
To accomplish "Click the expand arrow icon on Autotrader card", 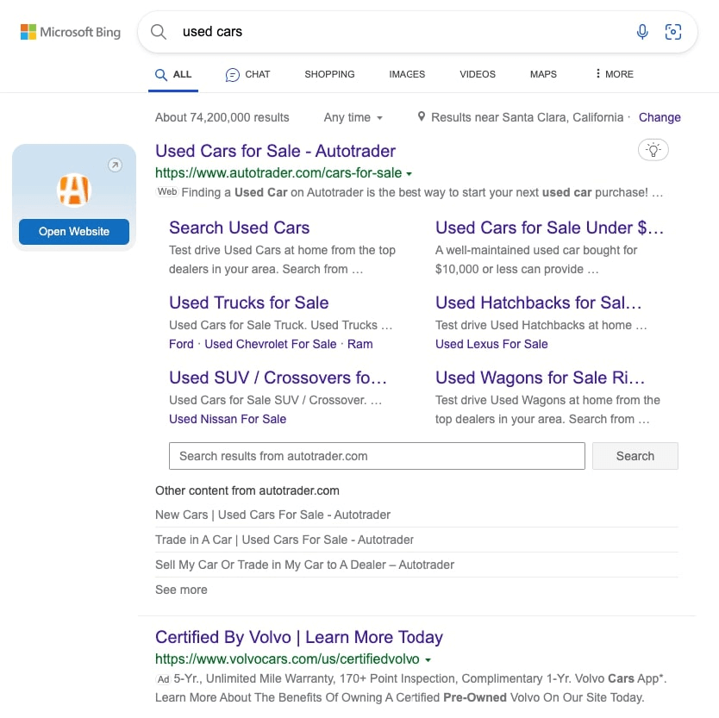I will tap(116, 165).
